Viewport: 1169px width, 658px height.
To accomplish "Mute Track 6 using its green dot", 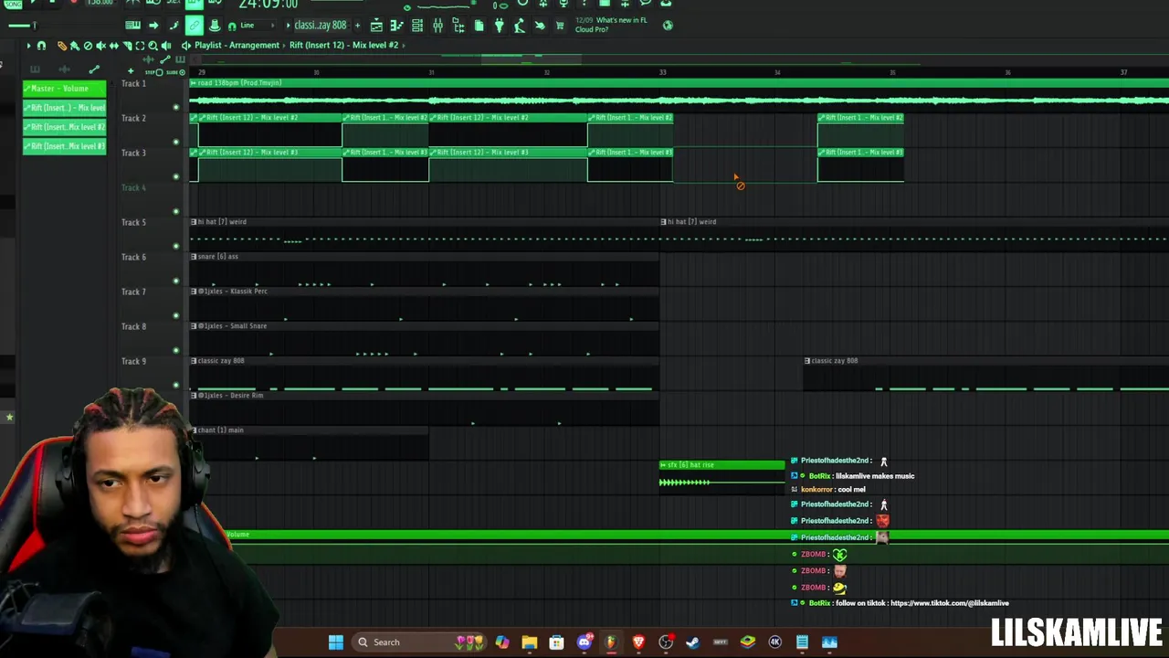I will click(x=176, y=281).
